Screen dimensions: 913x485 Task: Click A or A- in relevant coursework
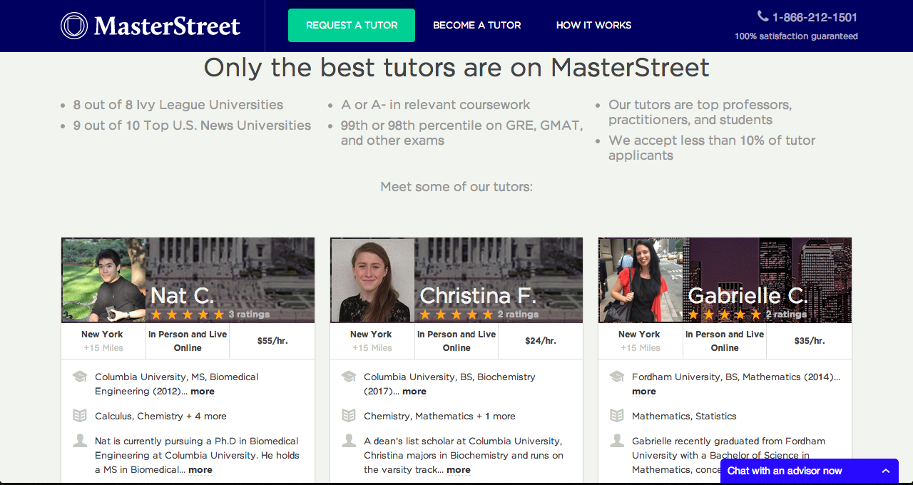click(x=436, y=105)
